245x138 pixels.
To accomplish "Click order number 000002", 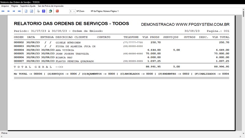I will 19,42.
